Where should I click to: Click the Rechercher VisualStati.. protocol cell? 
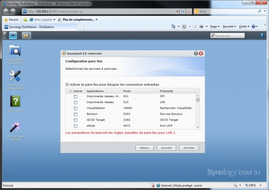pos(177,108)
